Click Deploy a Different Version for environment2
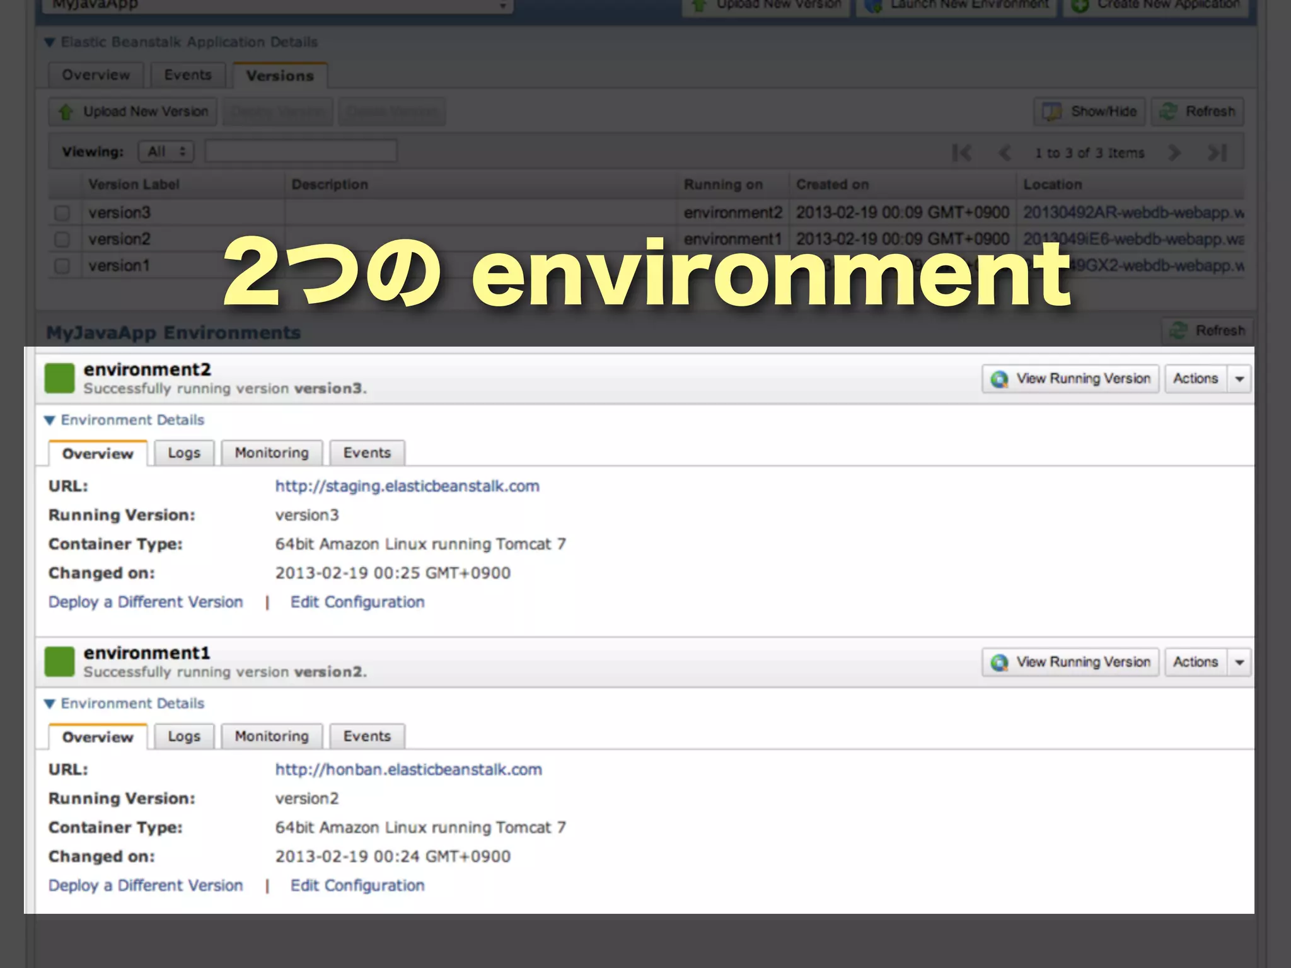 tap(146, 602)
